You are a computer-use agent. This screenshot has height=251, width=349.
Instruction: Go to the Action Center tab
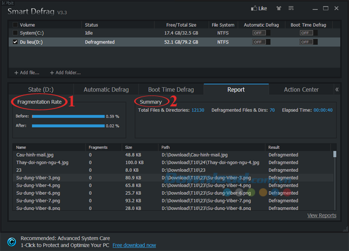(x=301, y=89)
